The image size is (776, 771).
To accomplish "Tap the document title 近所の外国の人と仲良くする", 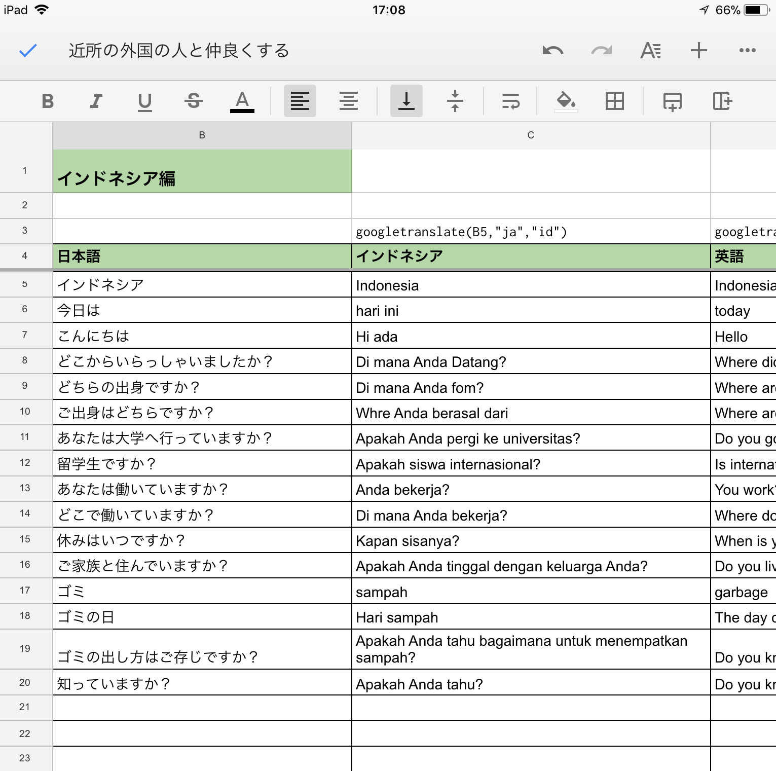I will [179, 50].
